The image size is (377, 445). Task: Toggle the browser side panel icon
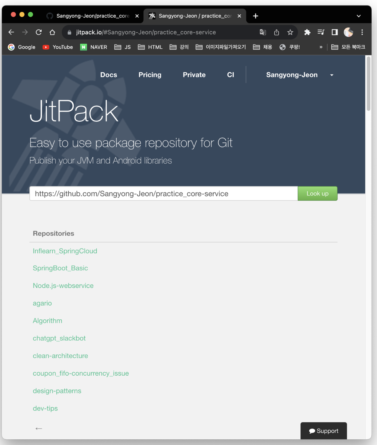tap(335, 32)
